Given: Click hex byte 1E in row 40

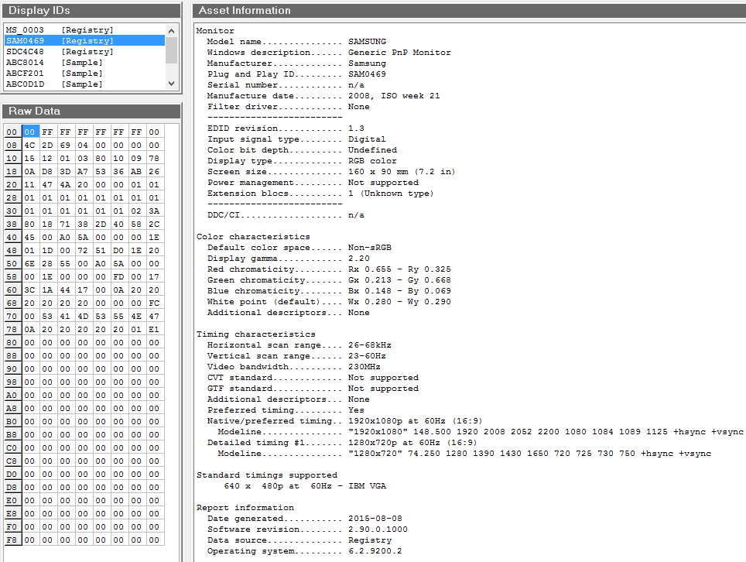Looking at the screenshot, I should tap(154, 238).
